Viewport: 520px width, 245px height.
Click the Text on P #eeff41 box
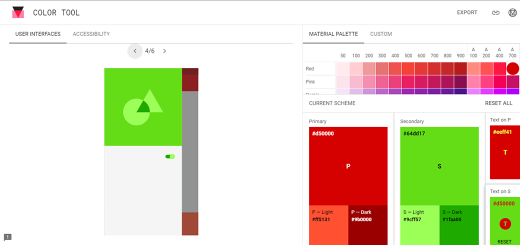tap(505, 152)
